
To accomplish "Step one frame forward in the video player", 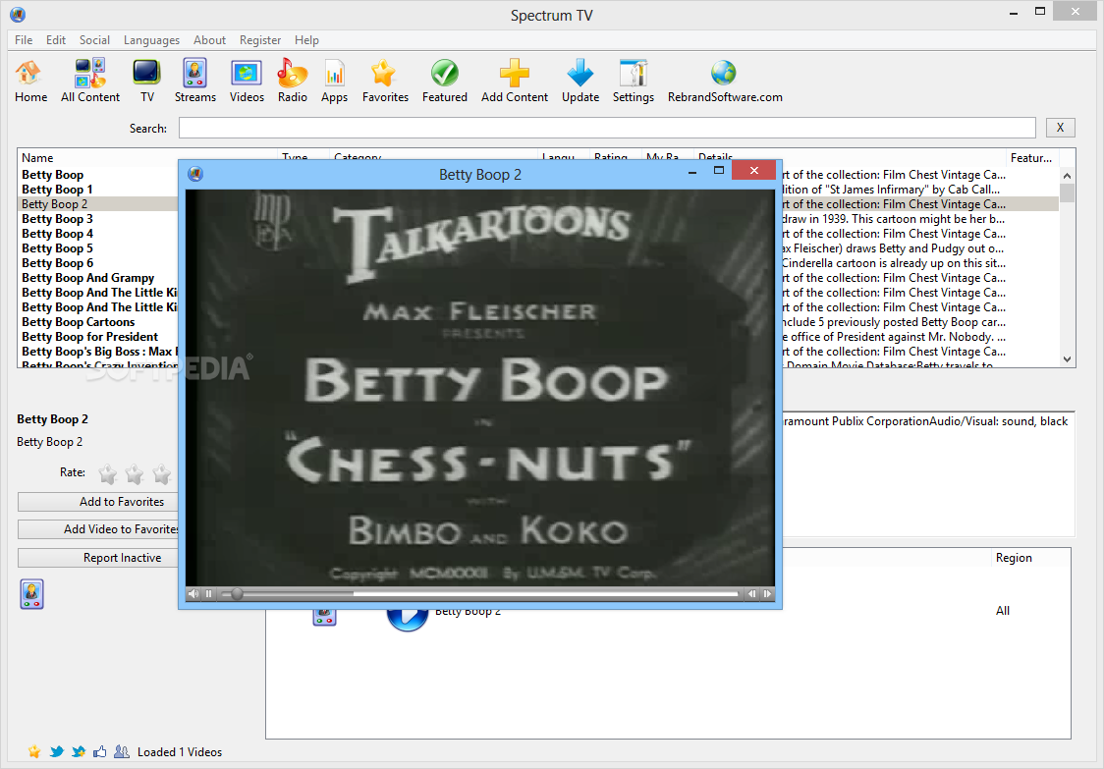I will pos(767,593).
